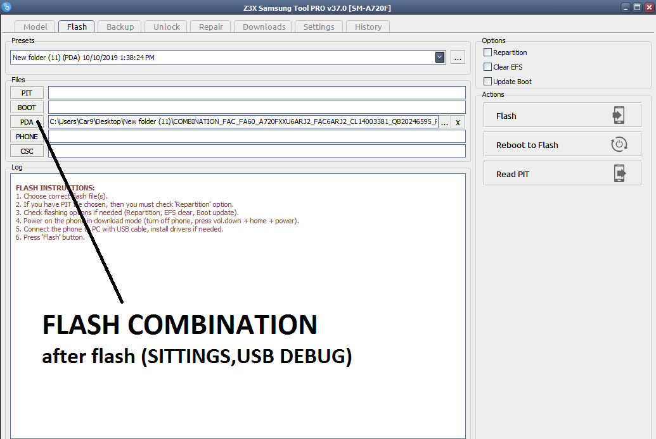Check the Update Boot option
Screen dimensions: 656x439
pyautogui.click(x=487, y=82)
